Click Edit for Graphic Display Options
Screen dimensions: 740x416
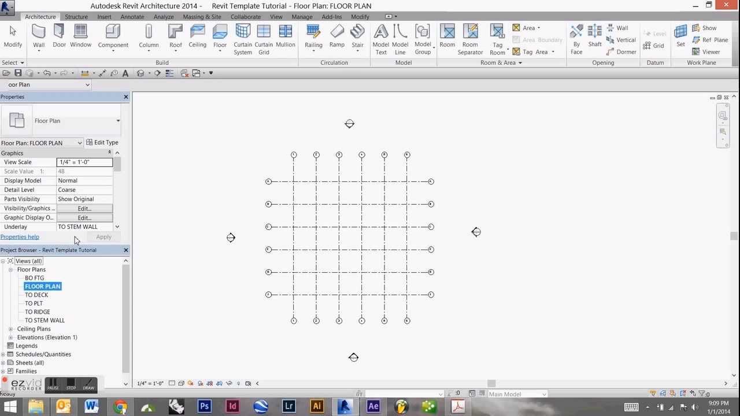tap(84, 218)
